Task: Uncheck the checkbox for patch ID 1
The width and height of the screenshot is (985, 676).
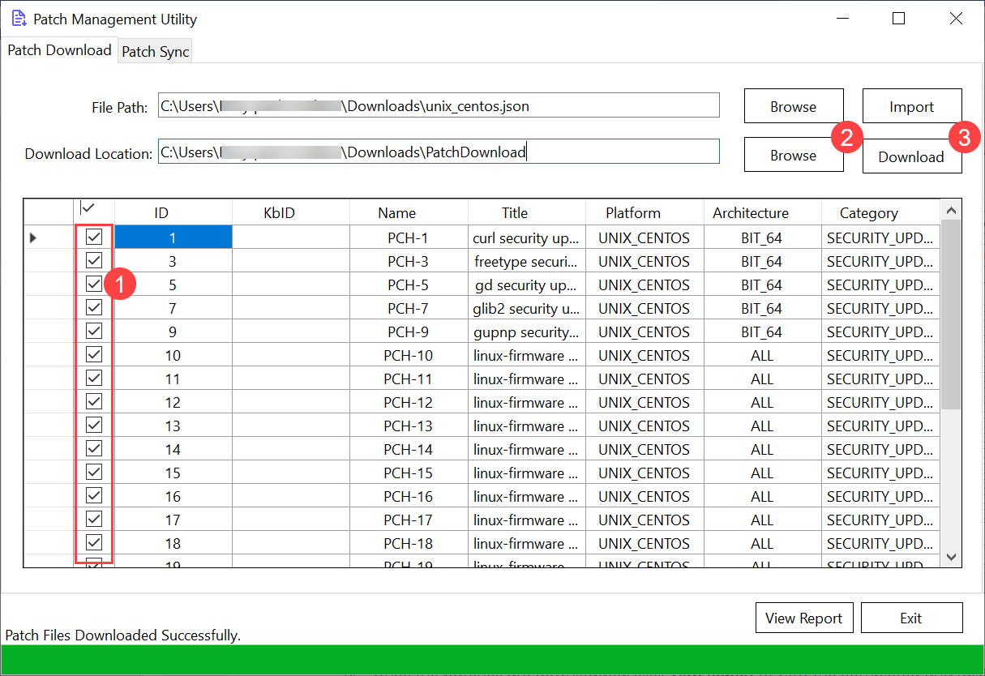Action: coord(94,237)
